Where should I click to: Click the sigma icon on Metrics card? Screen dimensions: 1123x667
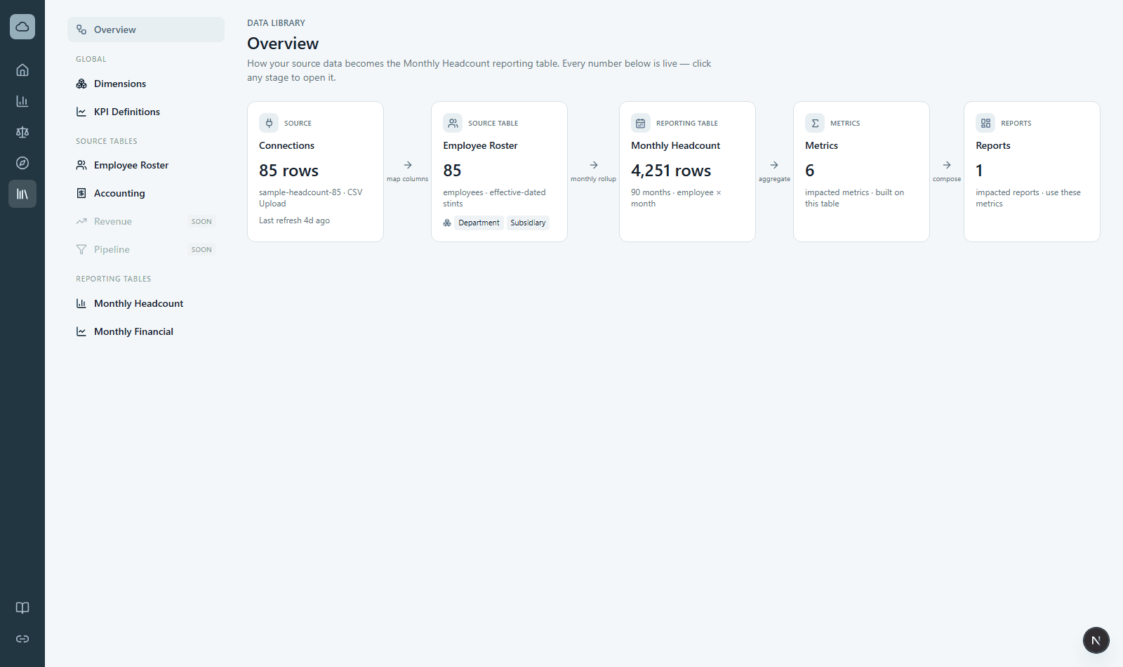point(815,123)
